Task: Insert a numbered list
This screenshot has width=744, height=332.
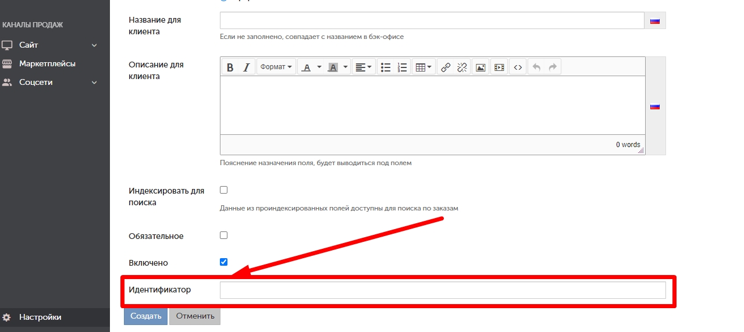Action: tap(402, 67)
